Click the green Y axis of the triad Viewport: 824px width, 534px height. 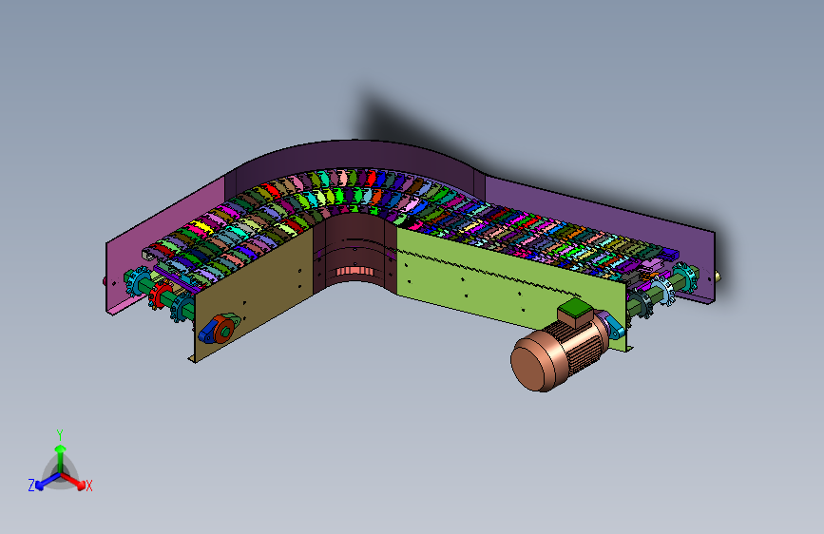pos(61,458)
